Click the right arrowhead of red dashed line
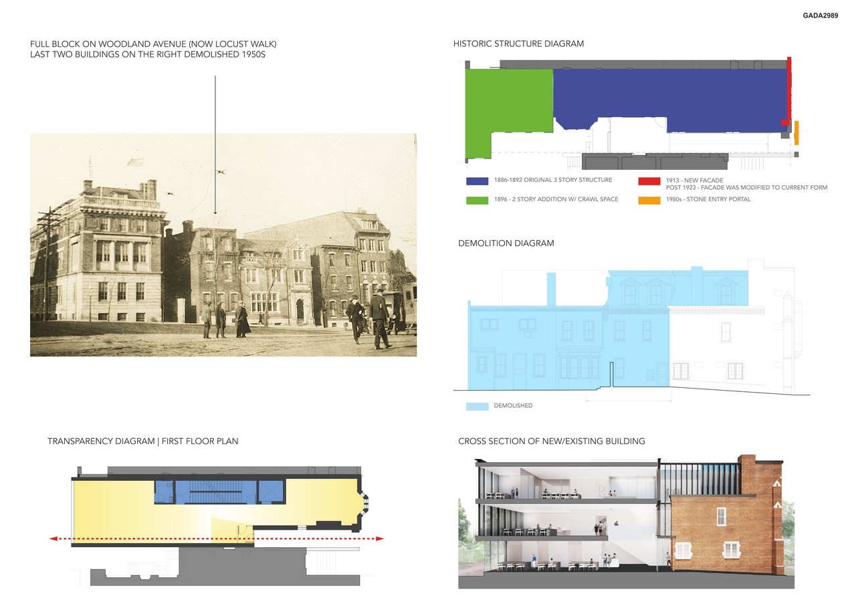Image resolution: width=852 pixels, height=602 pixels. coord(381,538)
